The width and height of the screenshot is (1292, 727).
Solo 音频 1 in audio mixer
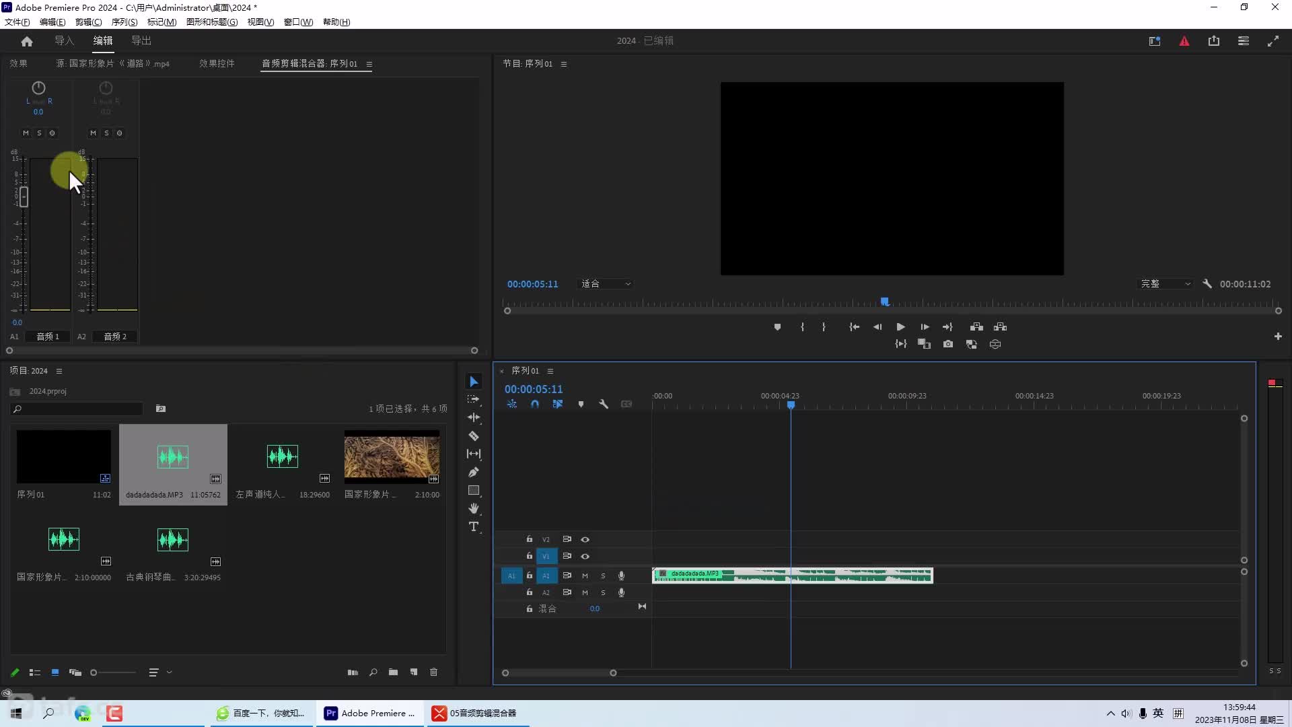click(39, 133)
